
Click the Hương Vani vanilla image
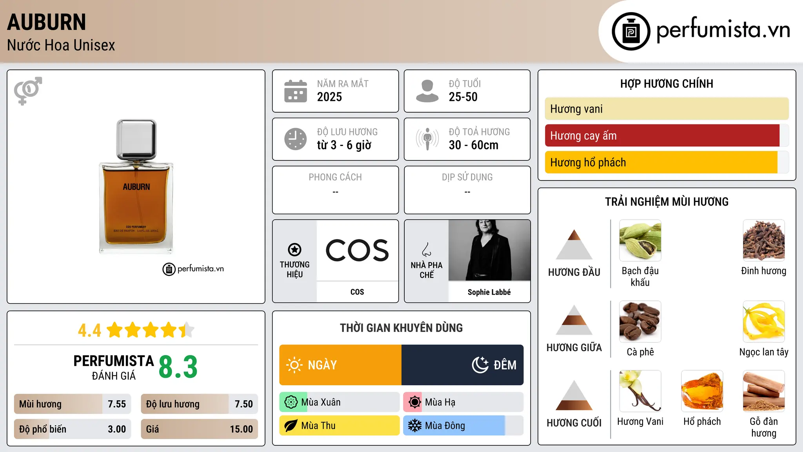(x=640, y=391)
